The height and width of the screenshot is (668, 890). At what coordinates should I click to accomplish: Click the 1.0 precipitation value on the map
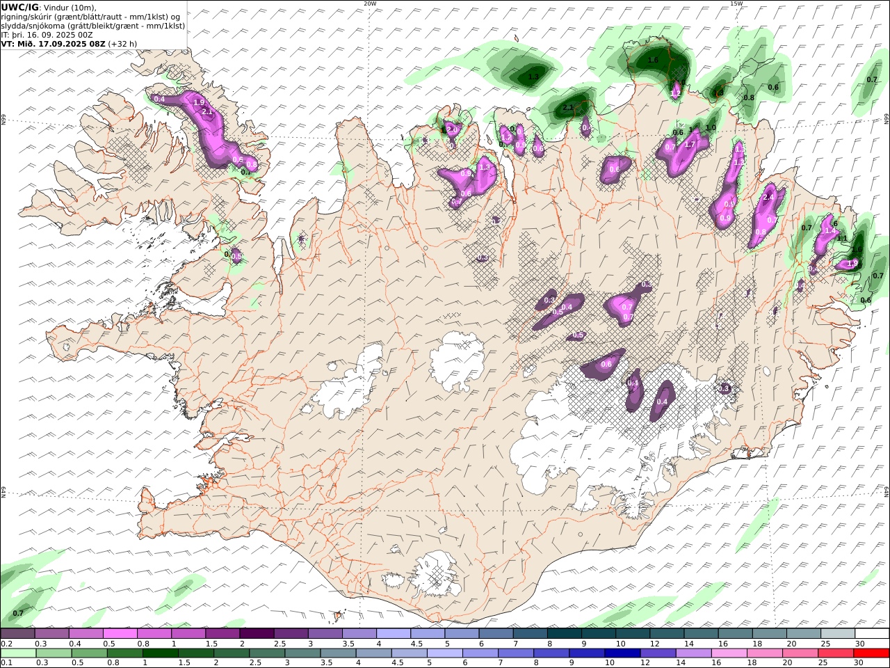coord(711,128)
